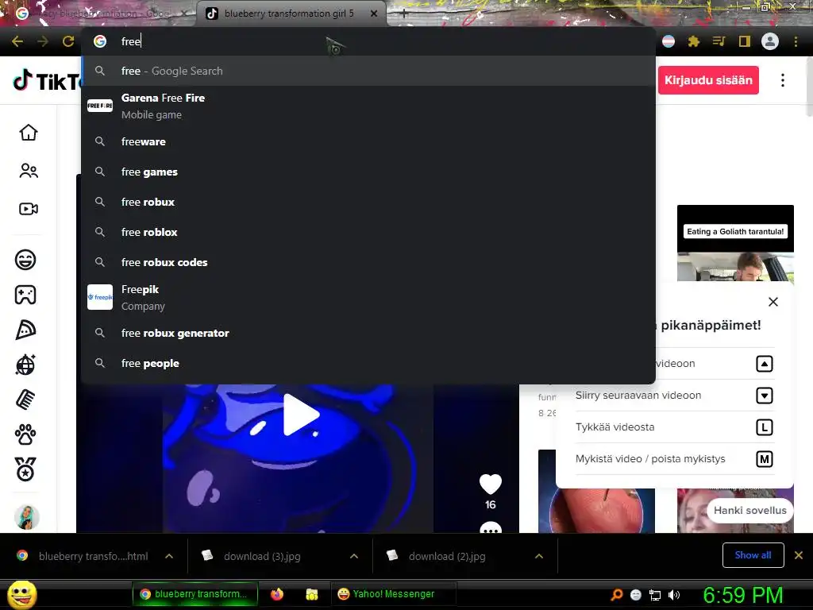This screenshot has height=610, width=813.
Task: Choose the Freepik Company suggestion
Action: (368, 297)
